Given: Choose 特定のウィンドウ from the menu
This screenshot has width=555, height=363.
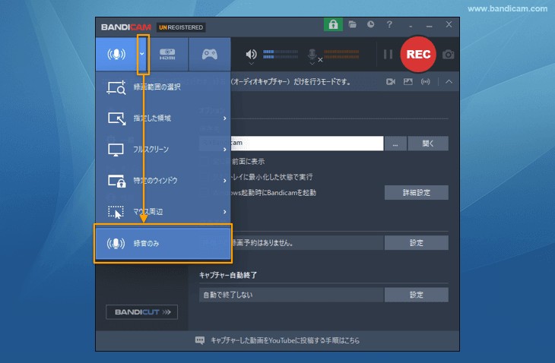Looking at the screenshot, I should (163, 180).
